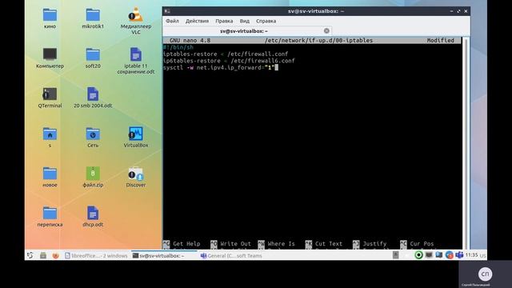Click the Modified status in nano header
Viewport: 512px width, 288px height.
pos(441,40)
